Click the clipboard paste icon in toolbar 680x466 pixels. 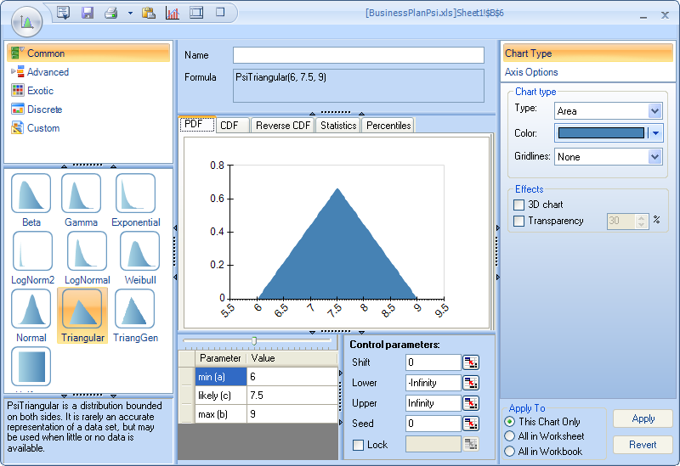[149, 13]
